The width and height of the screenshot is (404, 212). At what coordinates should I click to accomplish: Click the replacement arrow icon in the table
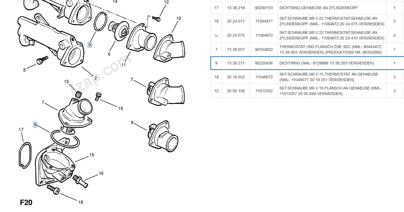tap(216, 36)
